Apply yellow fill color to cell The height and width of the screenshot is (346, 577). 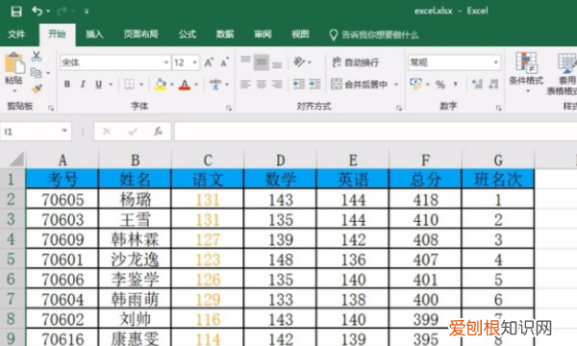pyautogui.click(x=161, y=85)
